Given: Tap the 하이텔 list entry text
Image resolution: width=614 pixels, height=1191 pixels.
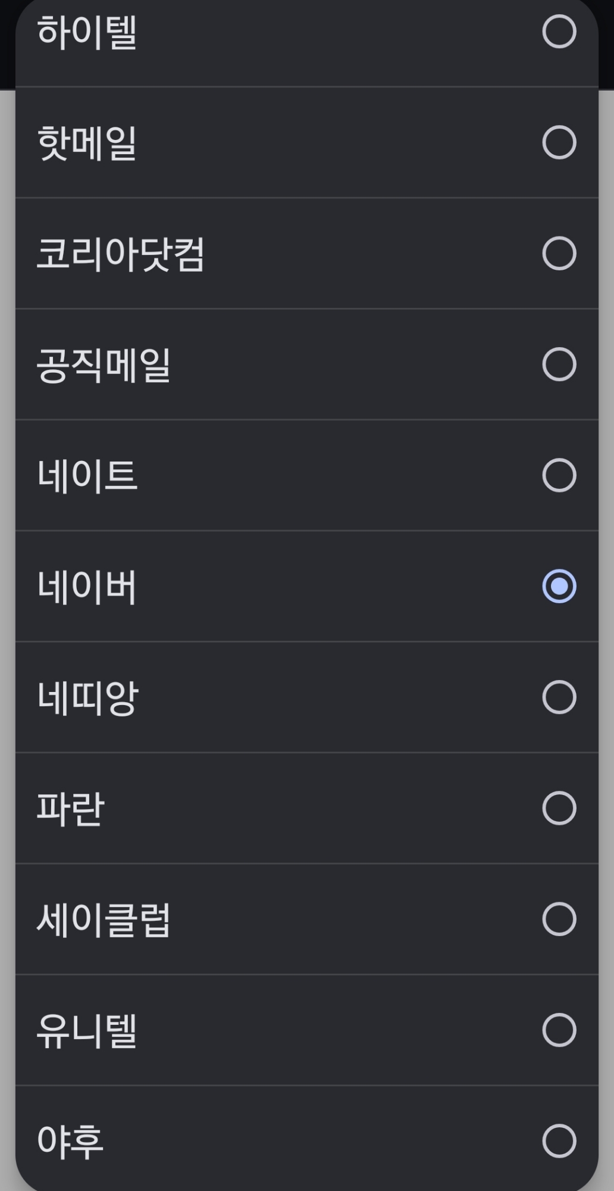Looking at the screenshot, I should [87, 32].
